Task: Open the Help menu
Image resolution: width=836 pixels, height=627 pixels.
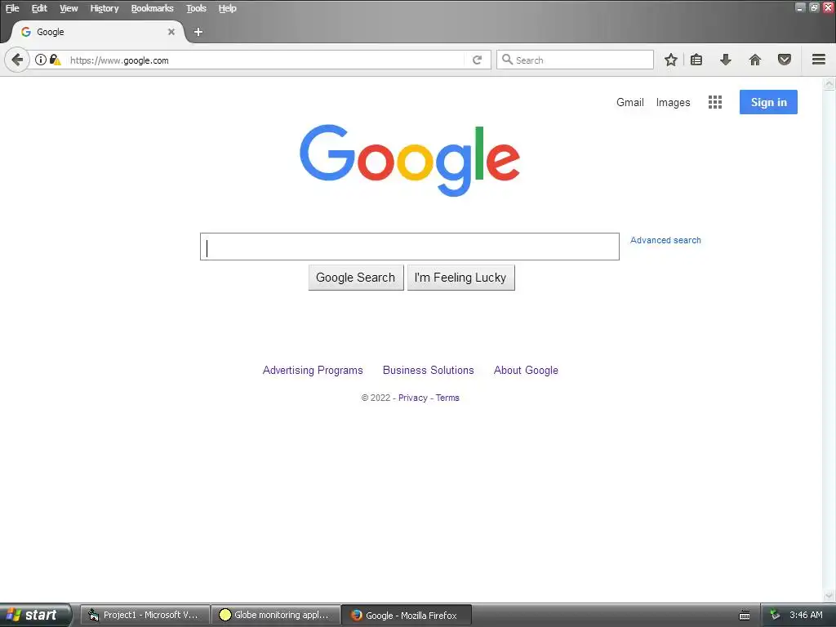Action: [227, 8]
